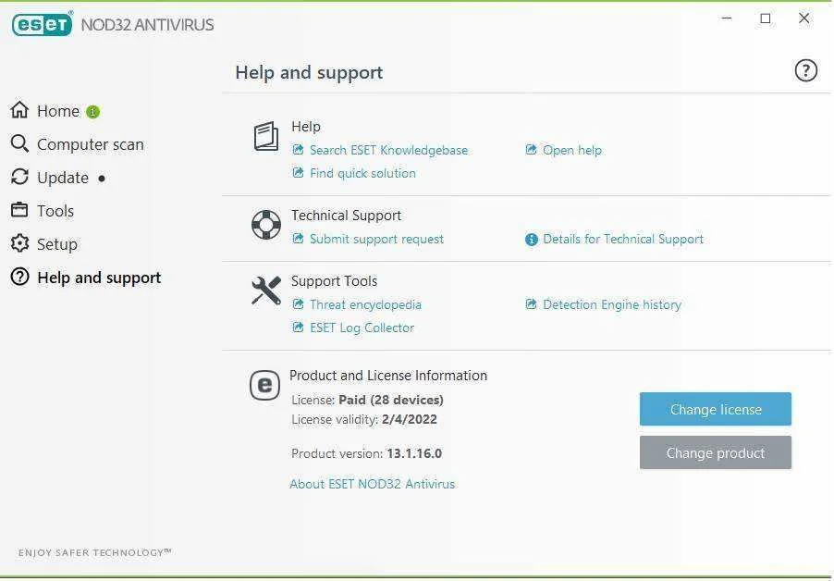Click Submit support request link
834x581 pixels.
(x=376, y=239)
